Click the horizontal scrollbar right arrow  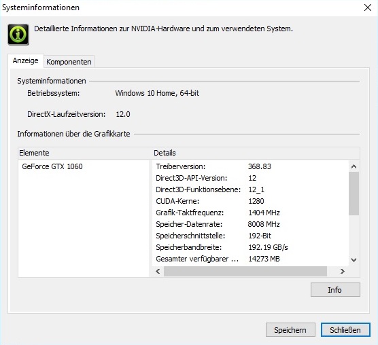(x=343, y=272)
